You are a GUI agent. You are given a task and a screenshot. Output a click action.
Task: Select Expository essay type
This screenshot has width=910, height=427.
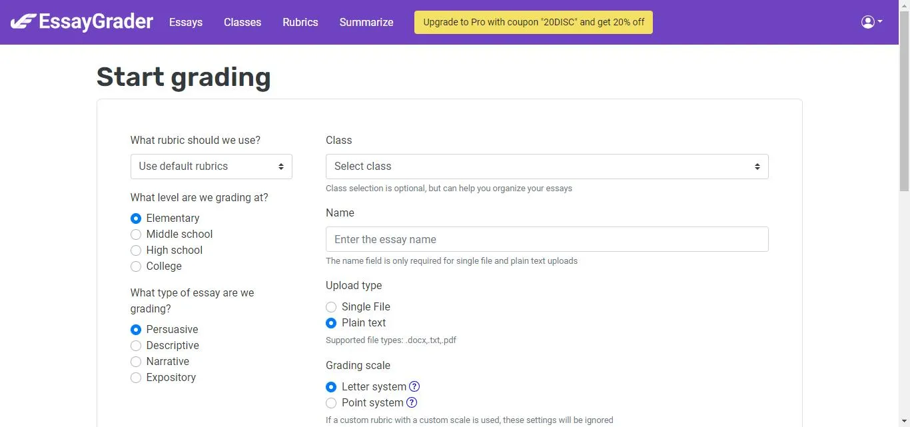click(x=136, y=378)
